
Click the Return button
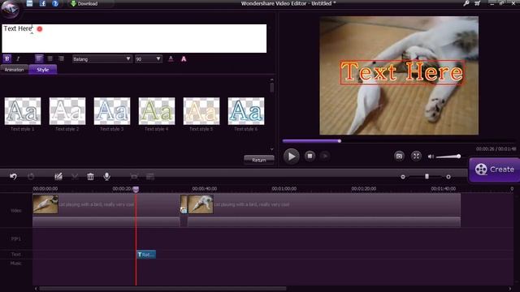259,160
